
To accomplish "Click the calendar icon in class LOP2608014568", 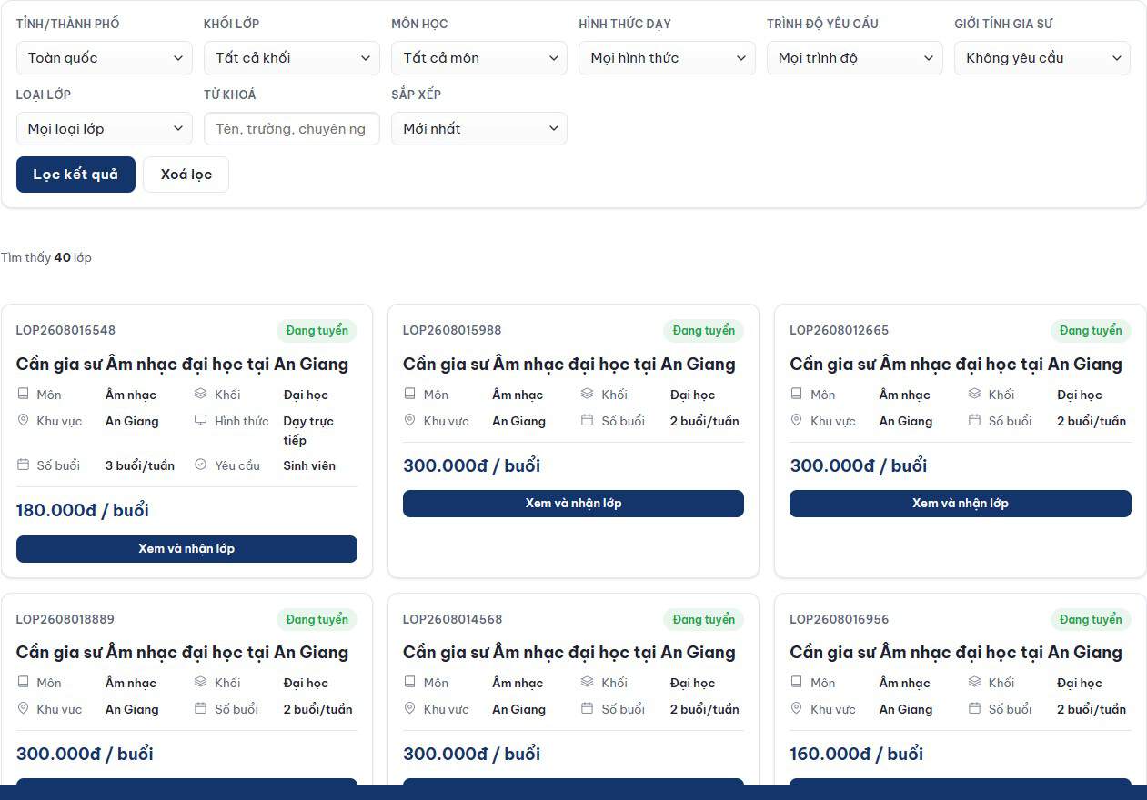I will [588, 709].
